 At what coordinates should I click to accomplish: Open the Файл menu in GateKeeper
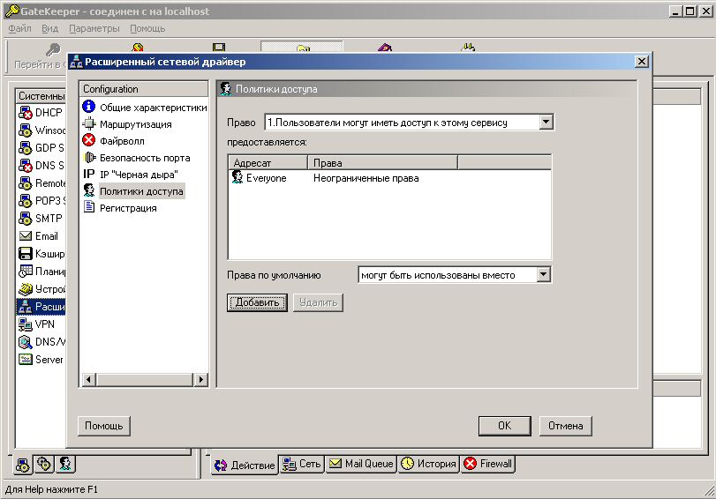[x=19, y=28]
